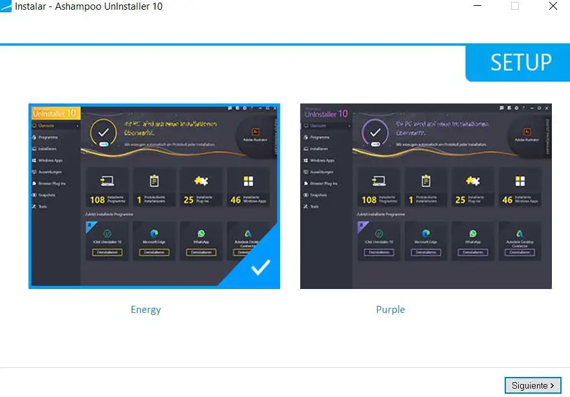Image resolution: width=570 pixels, height=397 pixels.
Task: Select the Energy theme thumbnail
Action: 154,196
